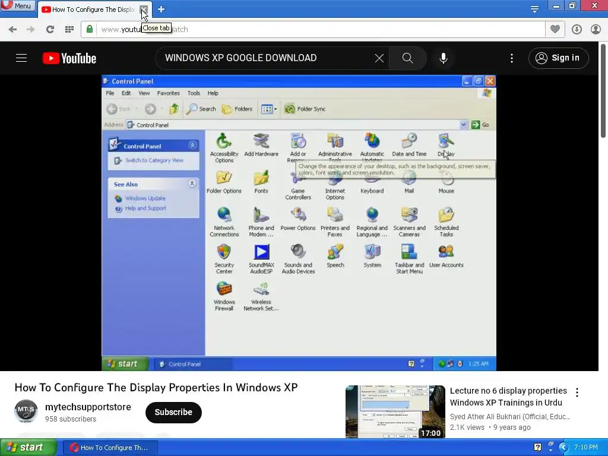Open YouTube hamburger guide menu

point(21,58)
